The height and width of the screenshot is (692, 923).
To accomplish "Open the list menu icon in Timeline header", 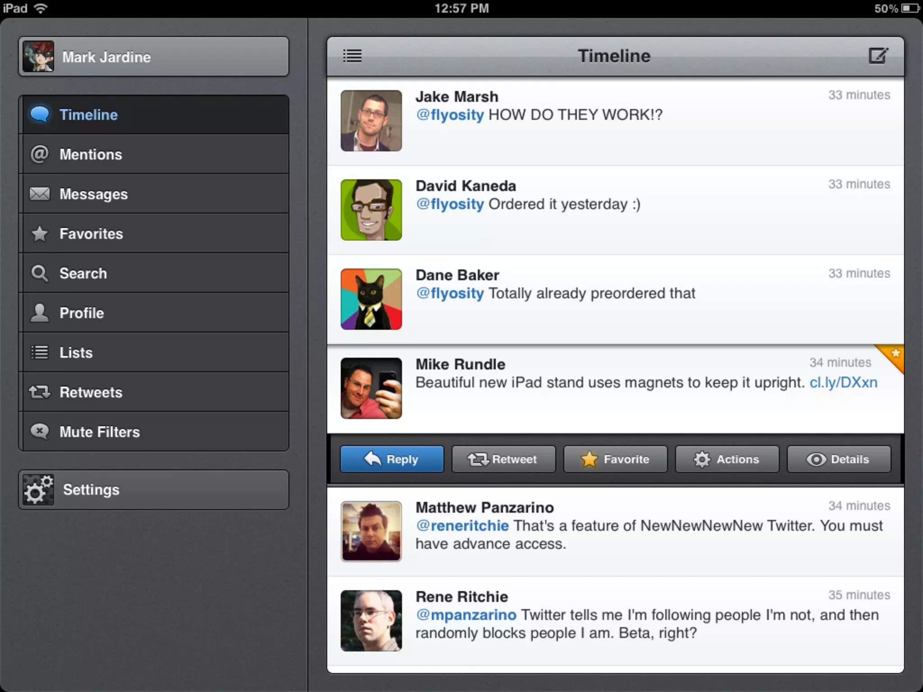I will click(x=352, y=56).
